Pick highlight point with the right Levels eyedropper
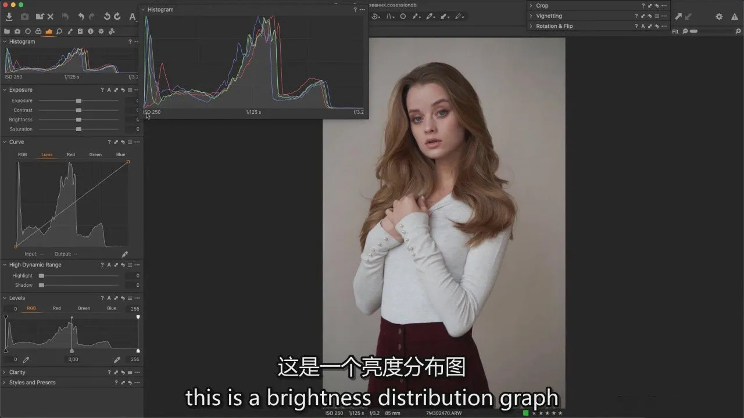The height and width of the screenshot is (418, 744). [x=117, y=360]
